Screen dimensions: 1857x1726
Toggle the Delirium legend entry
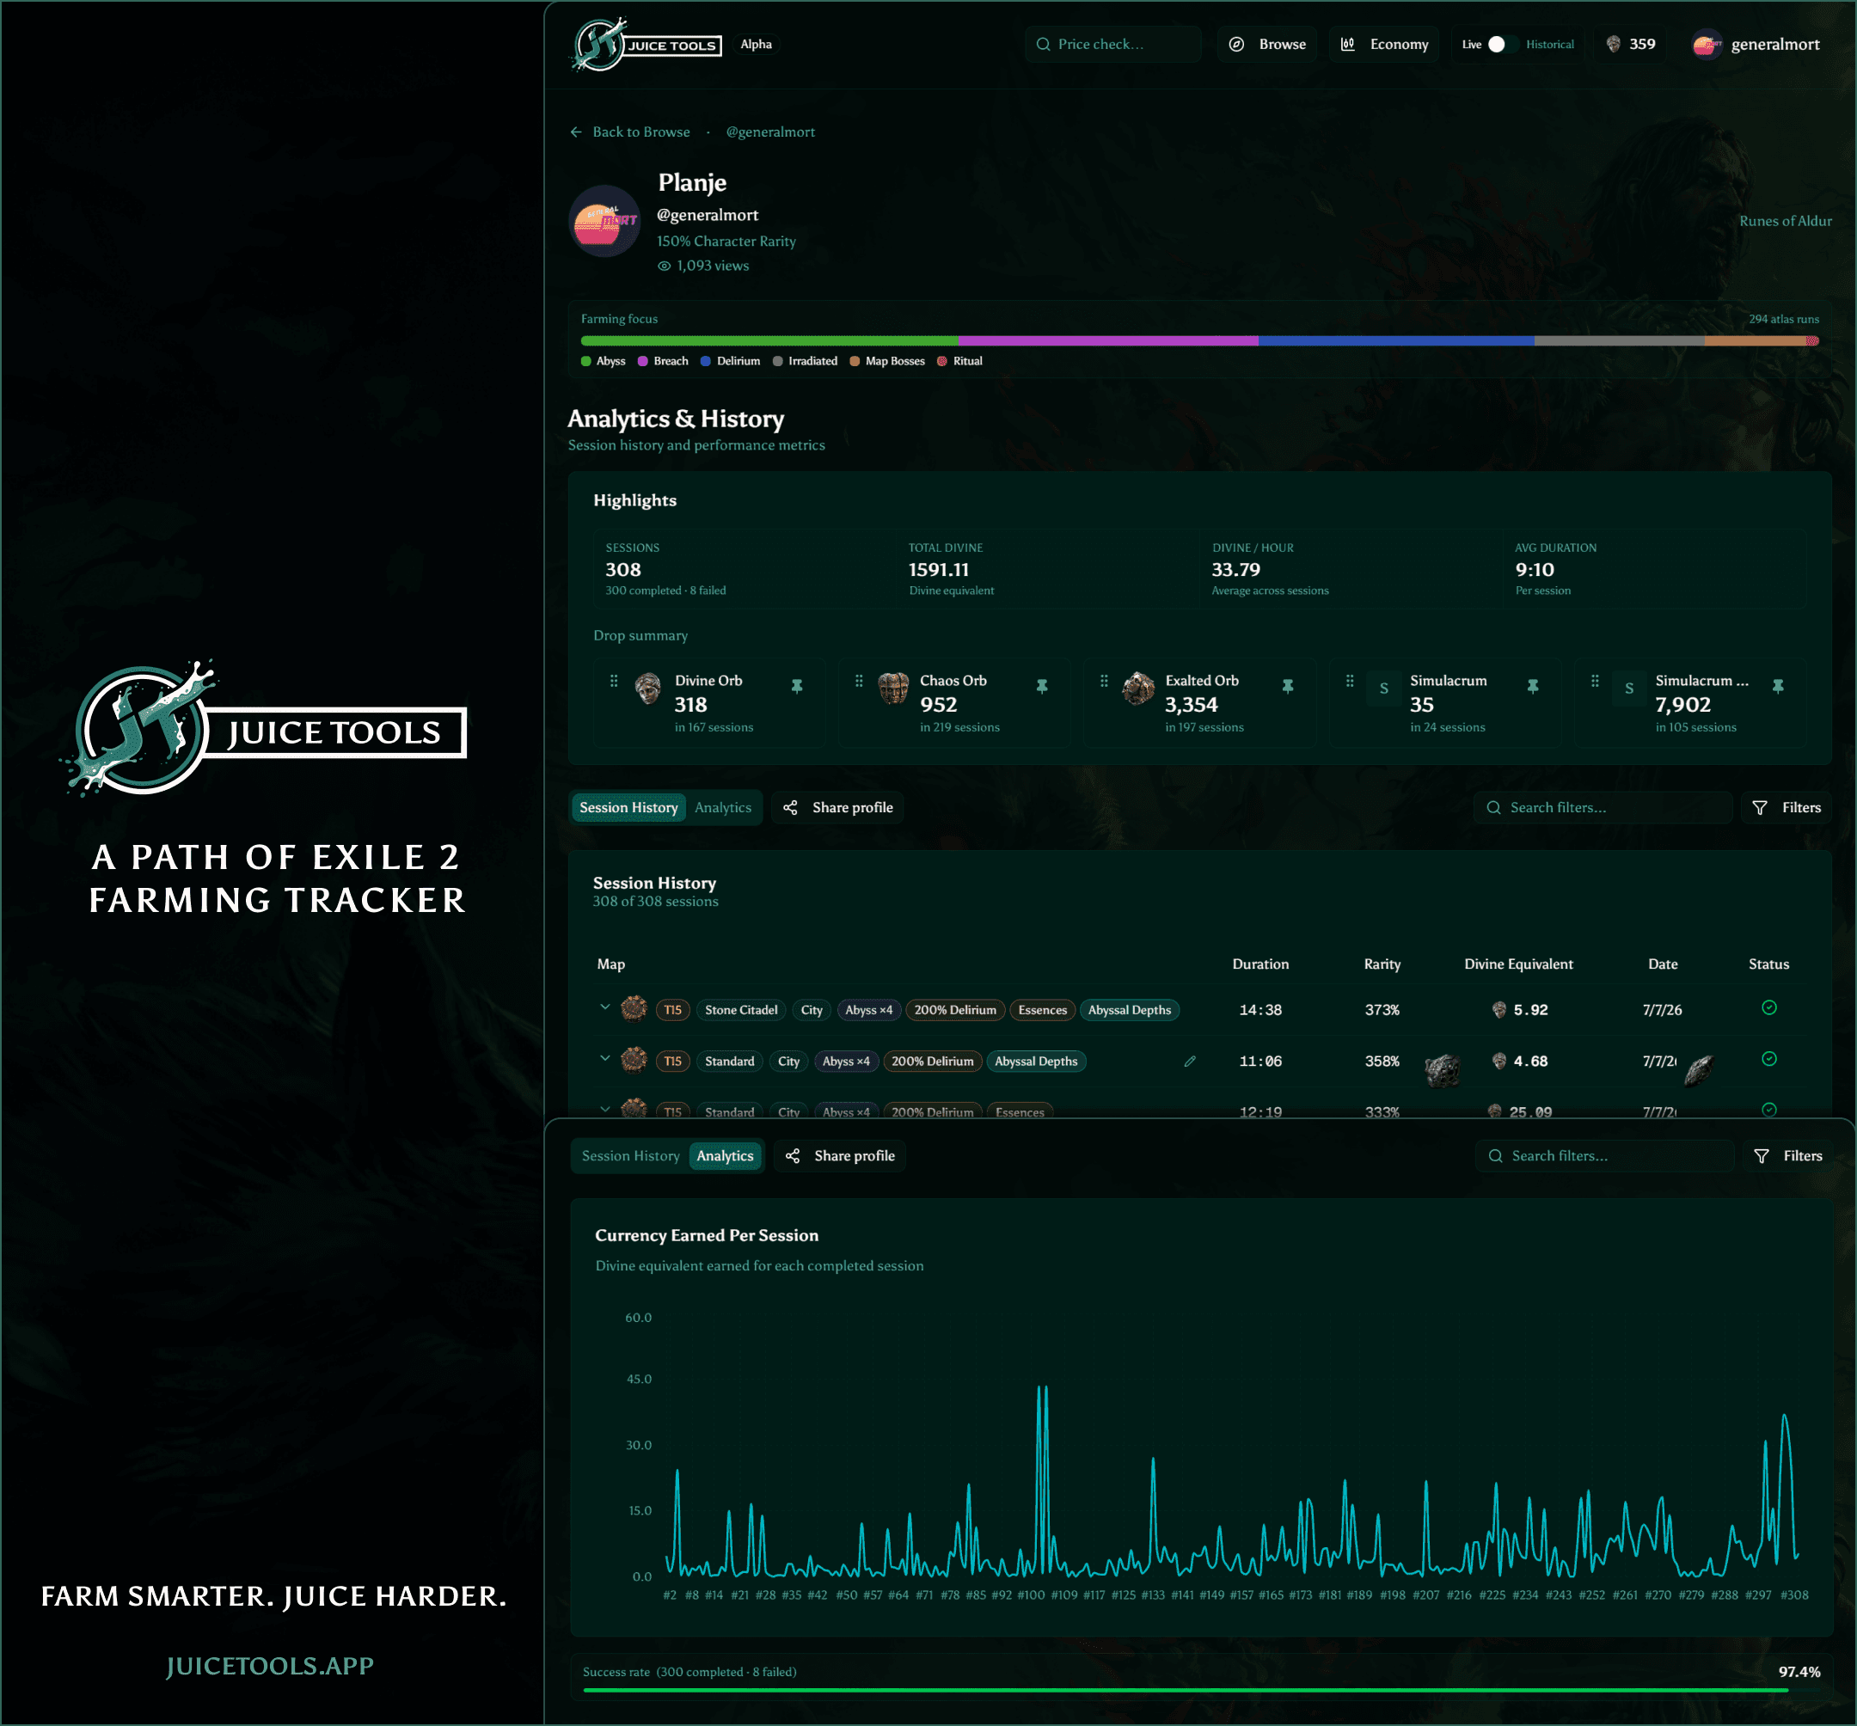(730, 362)
